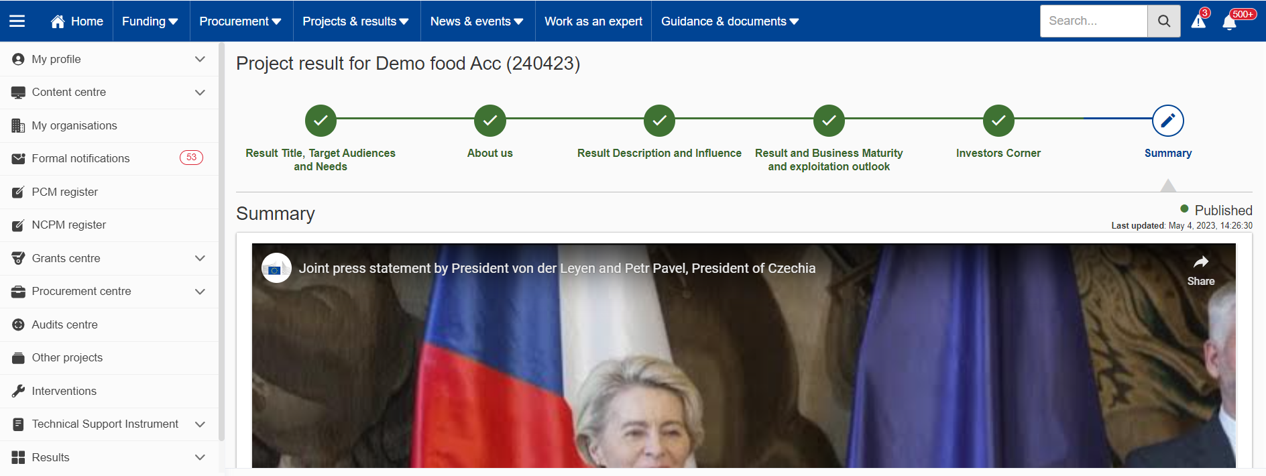The width and height of the screenshot is (1266, 476).
Task: Open the Procurement dropdown menu
Action: tap(241, 21)
